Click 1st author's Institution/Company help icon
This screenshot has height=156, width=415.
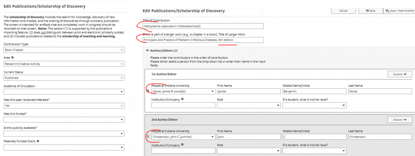tap(183, 99)
